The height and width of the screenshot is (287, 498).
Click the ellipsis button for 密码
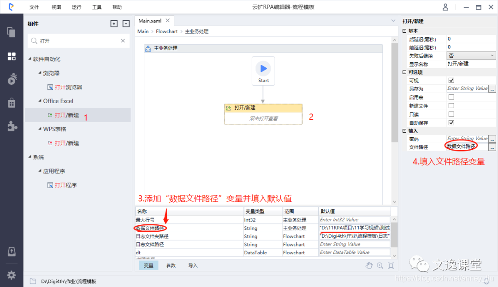coord(492,139)
